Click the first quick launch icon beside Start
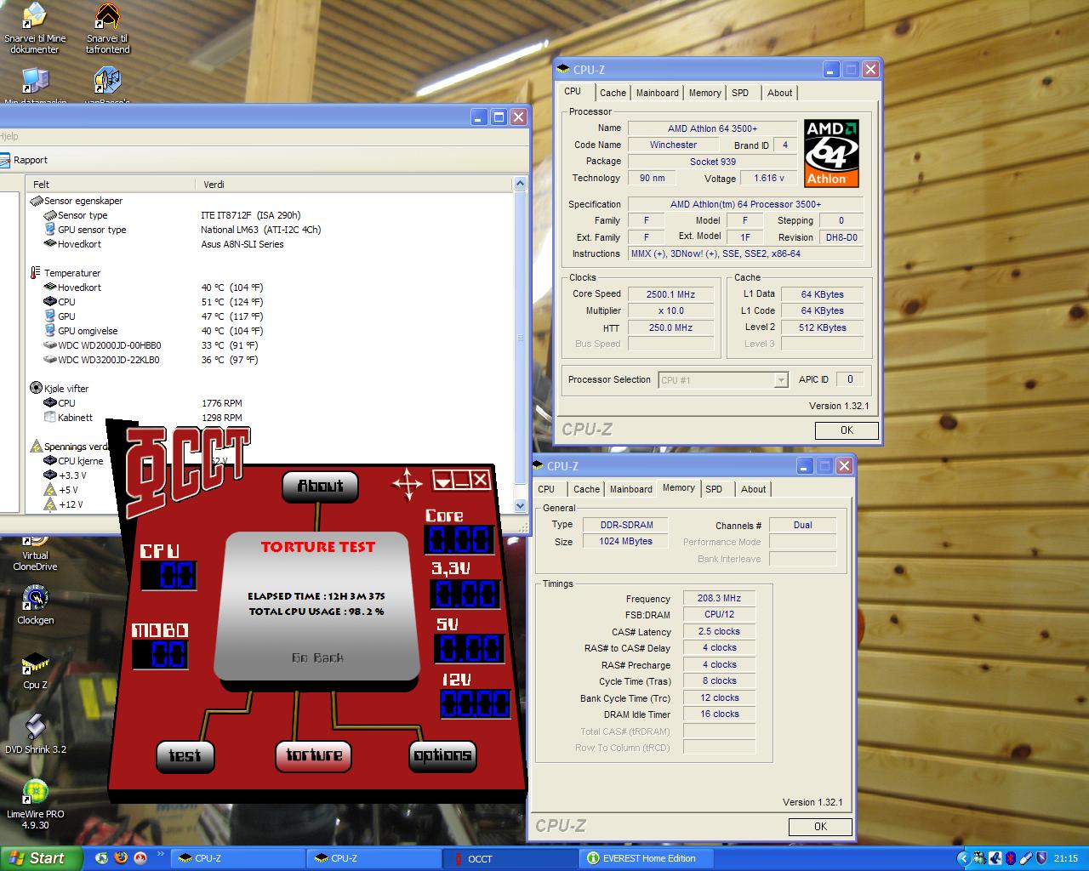This screenshot has width=1089, height=871. click(103, 858)
